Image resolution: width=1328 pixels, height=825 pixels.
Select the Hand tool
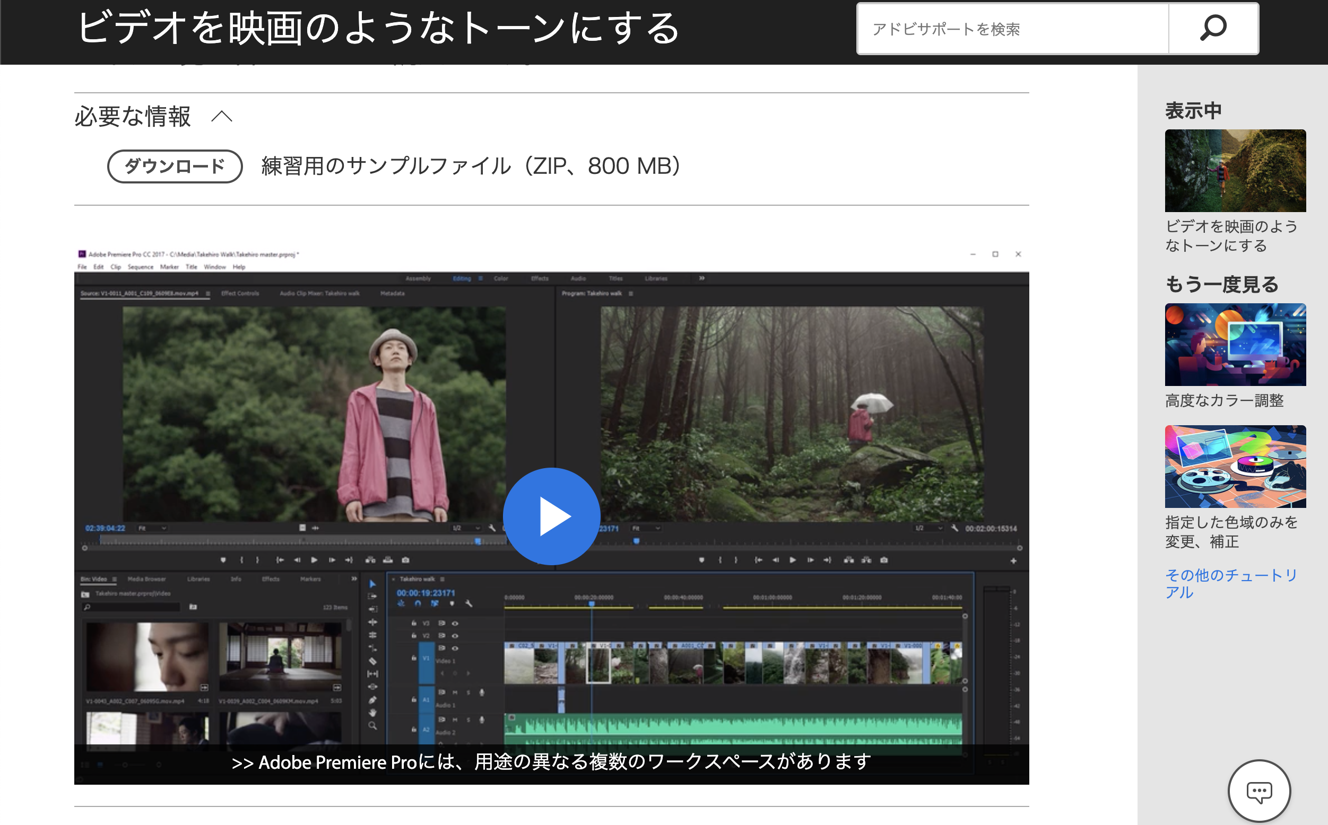372,713
